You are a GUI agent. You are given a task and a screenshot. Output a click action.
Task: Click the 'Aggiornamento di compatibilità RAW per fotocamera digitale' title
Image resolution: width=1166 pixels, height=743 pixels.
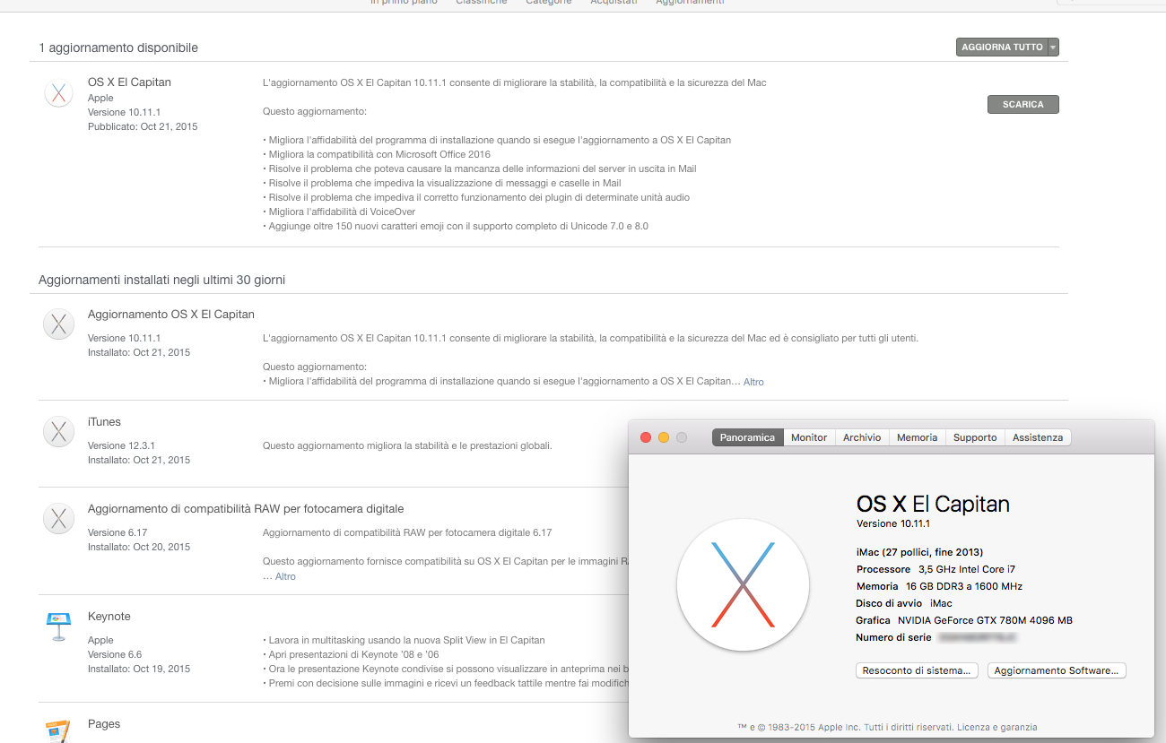pyautogui.click(x=246, y=509)
